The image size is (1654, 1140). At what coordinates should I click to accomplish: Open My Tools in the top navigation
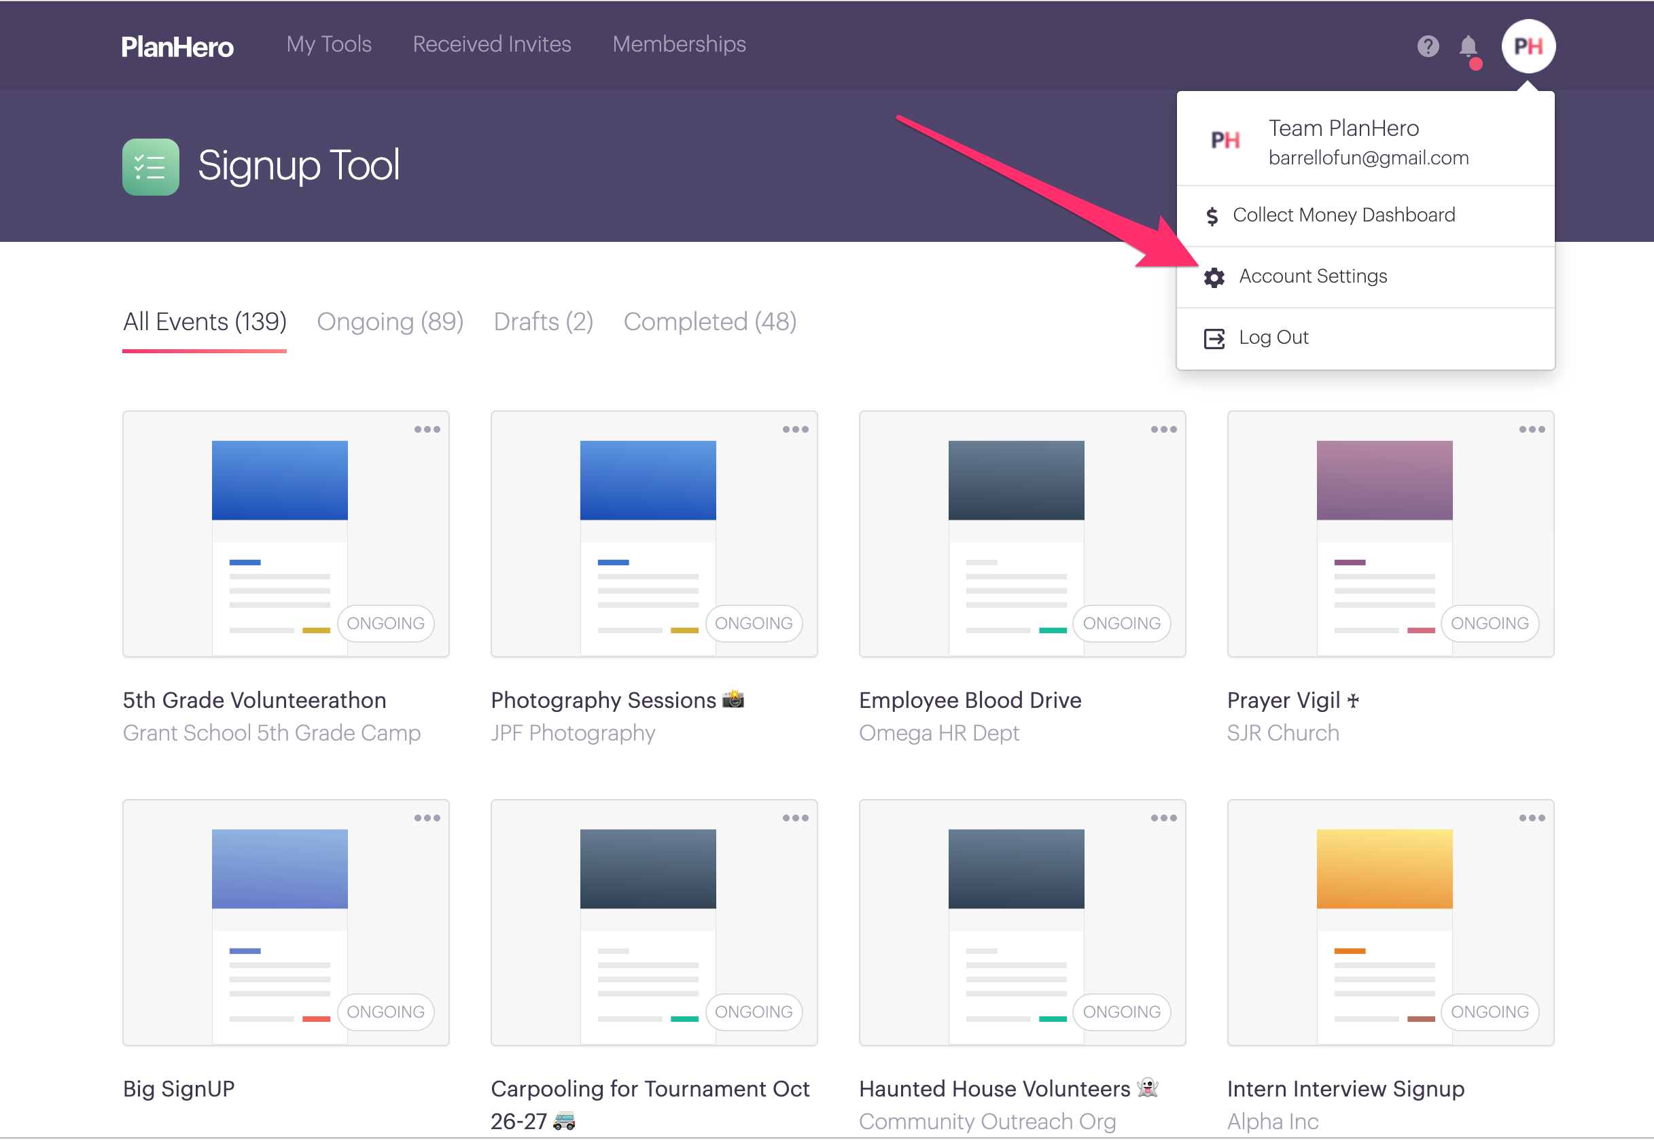pos(329,44)
